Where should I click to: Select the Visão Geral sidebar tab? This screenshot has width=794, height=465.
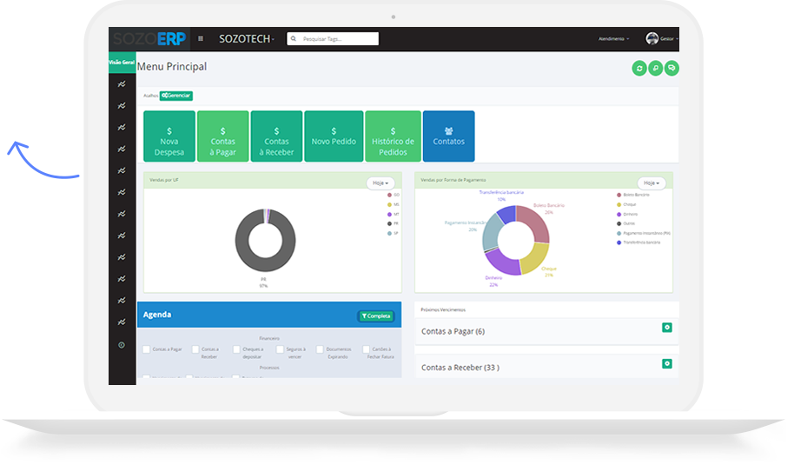(x=122, y=63)
